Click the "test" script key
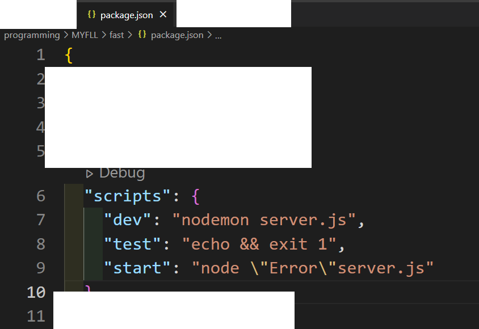Viewport: 479px width, 329px height. coord(132,244)
